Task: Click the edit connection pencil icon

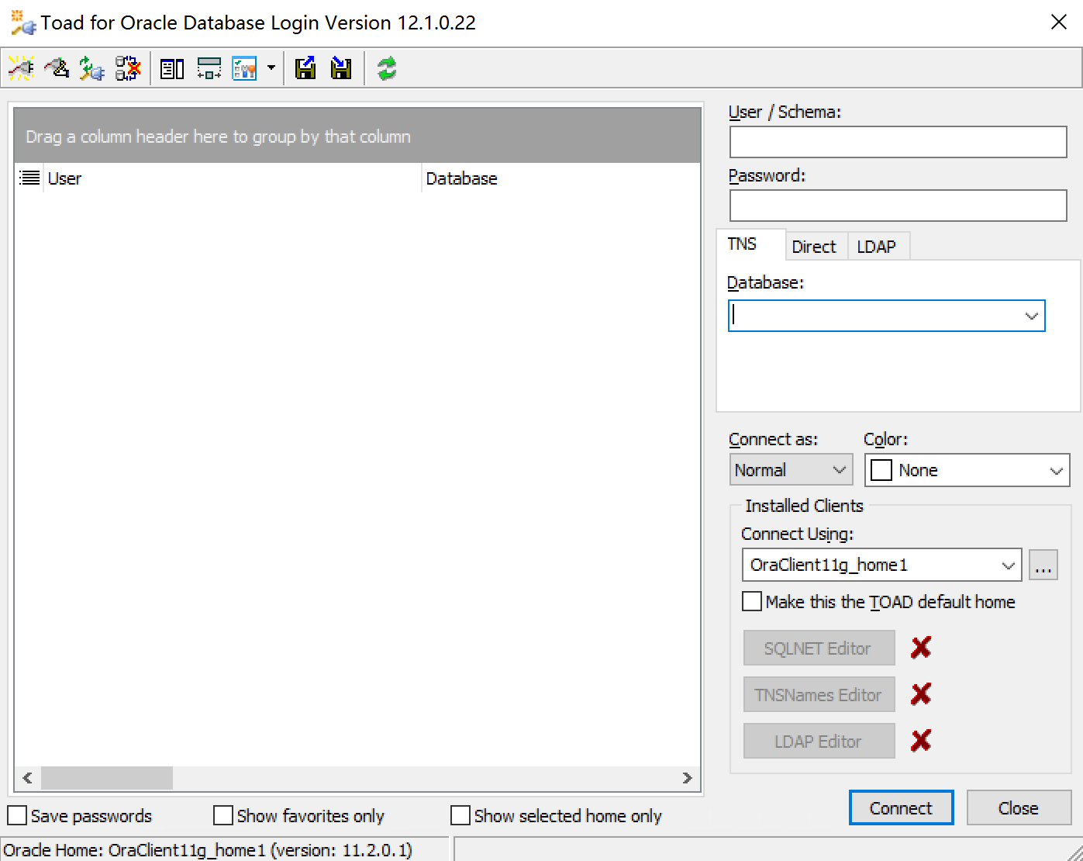Action: 57,68
